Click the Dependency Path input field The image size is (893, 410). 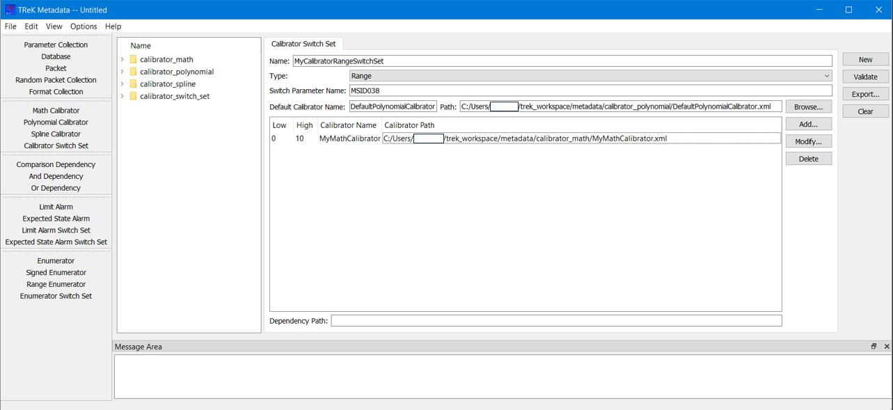[555, 321]
